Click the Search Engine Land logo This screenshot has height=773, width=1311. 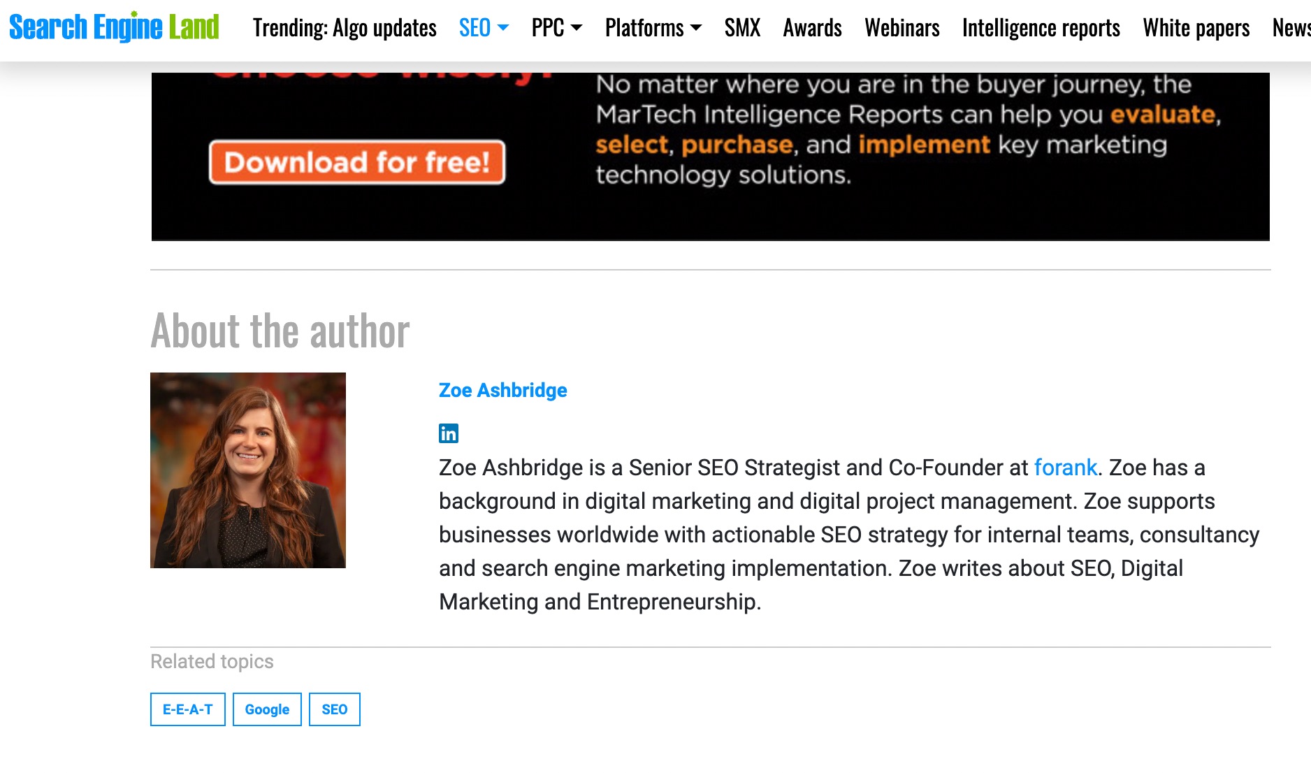114,28
